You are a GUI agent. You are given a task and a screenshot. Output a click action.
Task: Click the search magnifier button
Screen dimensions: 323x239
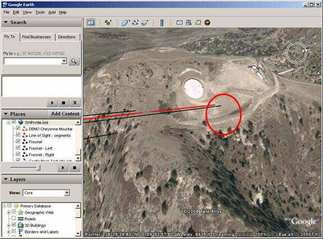tap(74, 61)
